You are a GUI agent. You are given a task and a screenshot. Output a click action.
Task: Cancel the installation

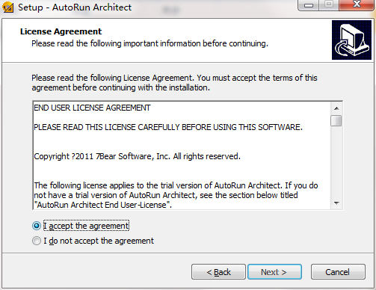[x=338, y=272]
